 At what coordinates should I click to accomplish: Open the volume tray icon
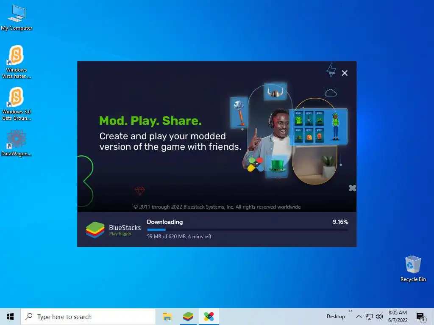pos(379,317)
